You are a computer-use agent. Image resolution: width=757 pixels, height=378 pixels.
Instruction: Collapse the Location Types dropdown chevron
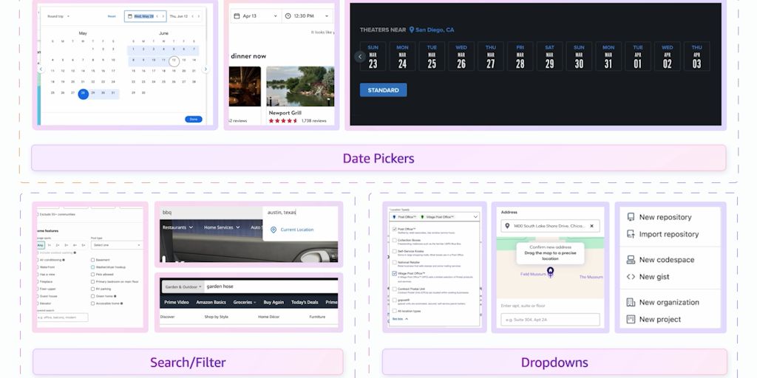coord(475,217)
